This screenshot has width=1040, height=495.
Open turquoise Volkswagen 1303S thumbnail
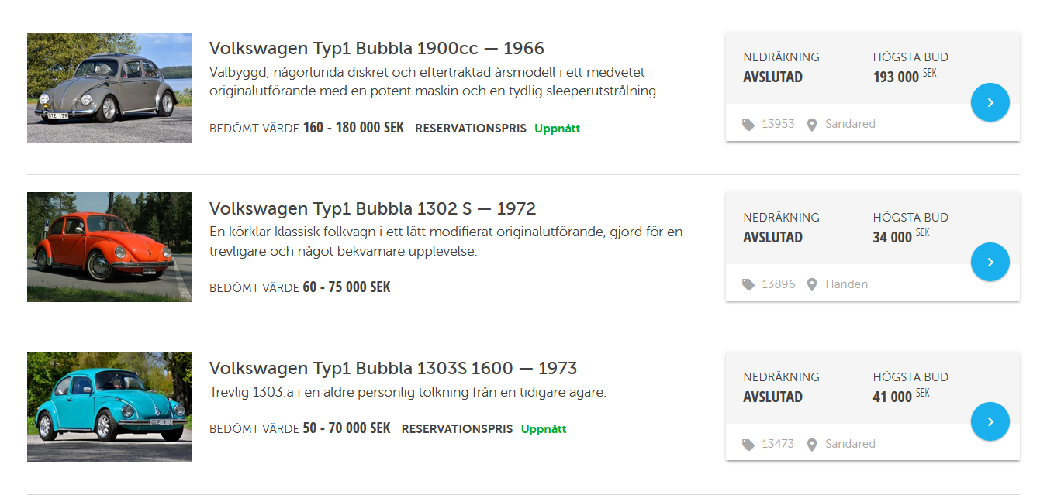click(109, 407)
